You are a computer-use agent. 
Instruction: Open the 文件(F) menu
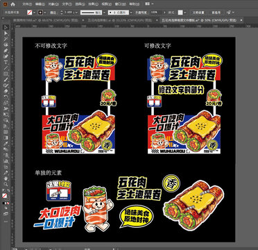coord(28,4)
